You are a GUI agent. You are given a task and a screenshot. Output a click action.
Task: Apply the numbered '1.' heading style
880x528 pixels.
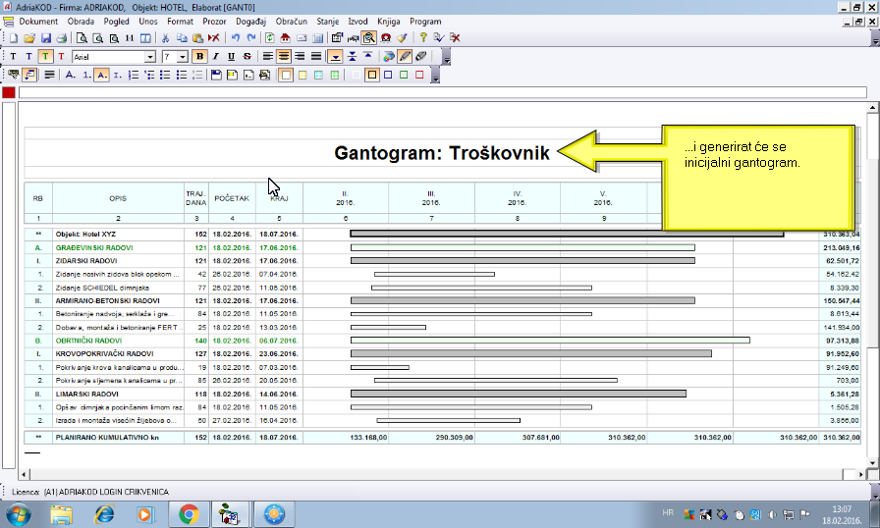tap(85, 76)
